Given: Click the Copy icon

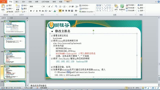Looking at the screenshot, I should pyautogui.click(x=7, y=8).
